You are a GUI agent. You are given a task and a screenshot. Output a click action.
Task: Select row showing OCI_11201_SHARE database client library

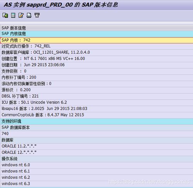[x=96, y=53]
